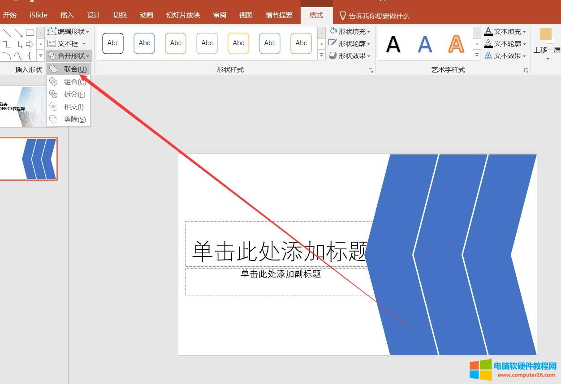The width and height of the screenshot is (561, 384).
Task: Open the 编辑形状 edit shape dropdown
Action: point(69,31)
